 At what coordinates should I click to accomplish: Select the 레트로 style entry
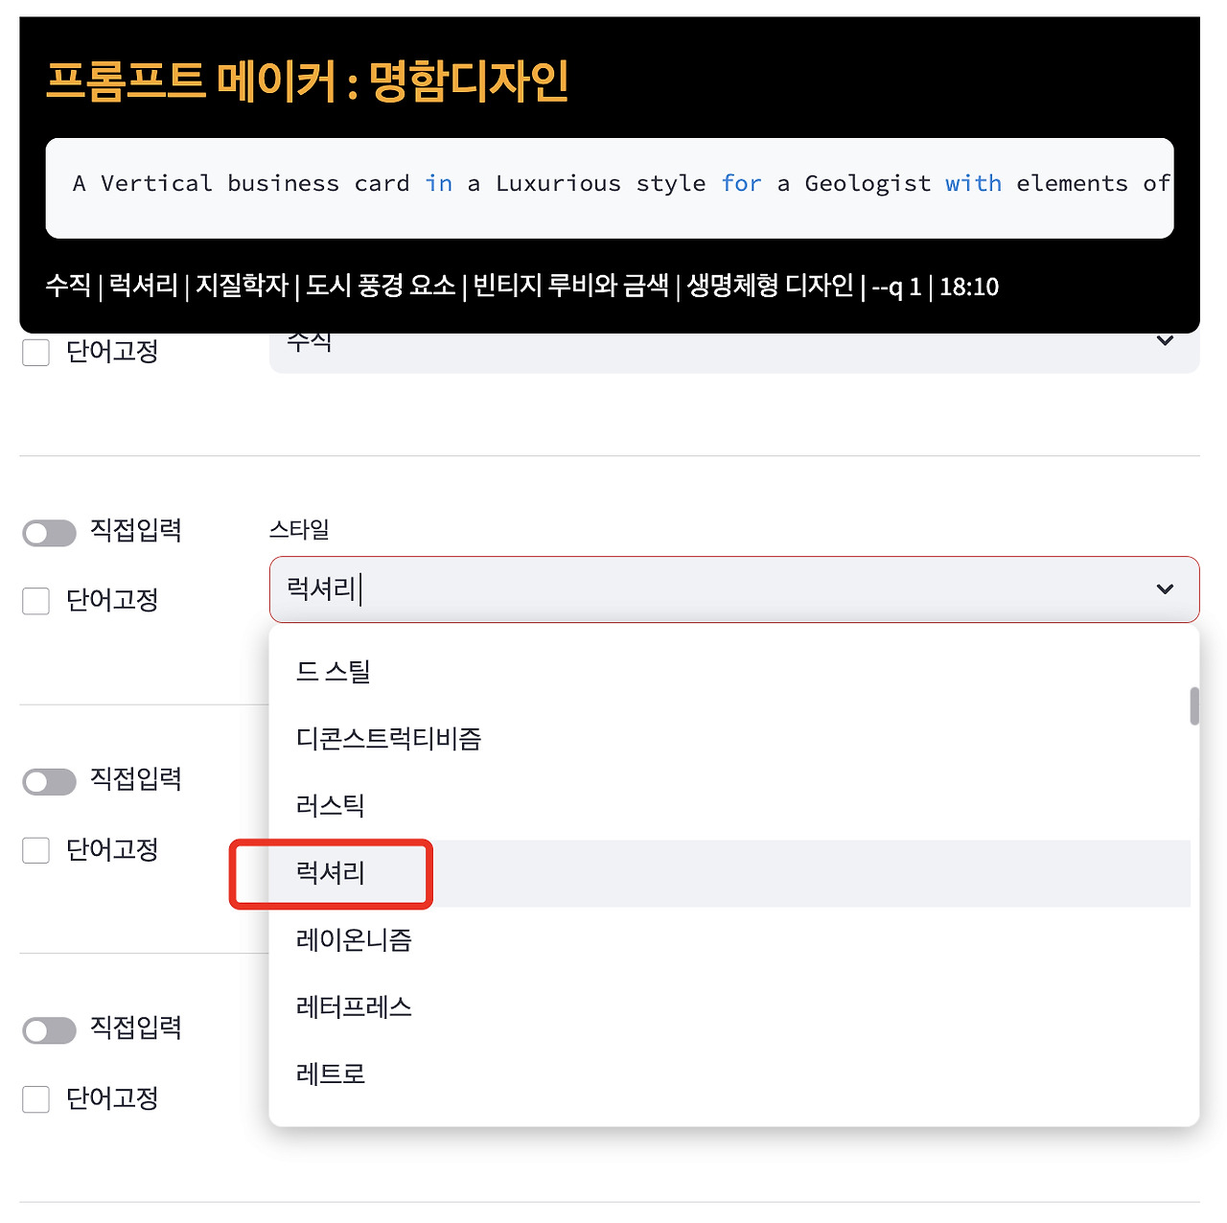pyautogui.click(x=329, y=1074)
